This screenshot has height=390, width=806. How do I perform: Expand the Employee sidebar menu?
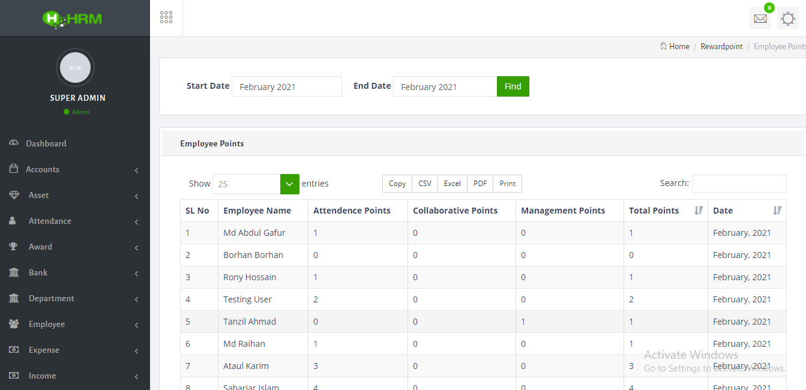(x=75, y=324)
